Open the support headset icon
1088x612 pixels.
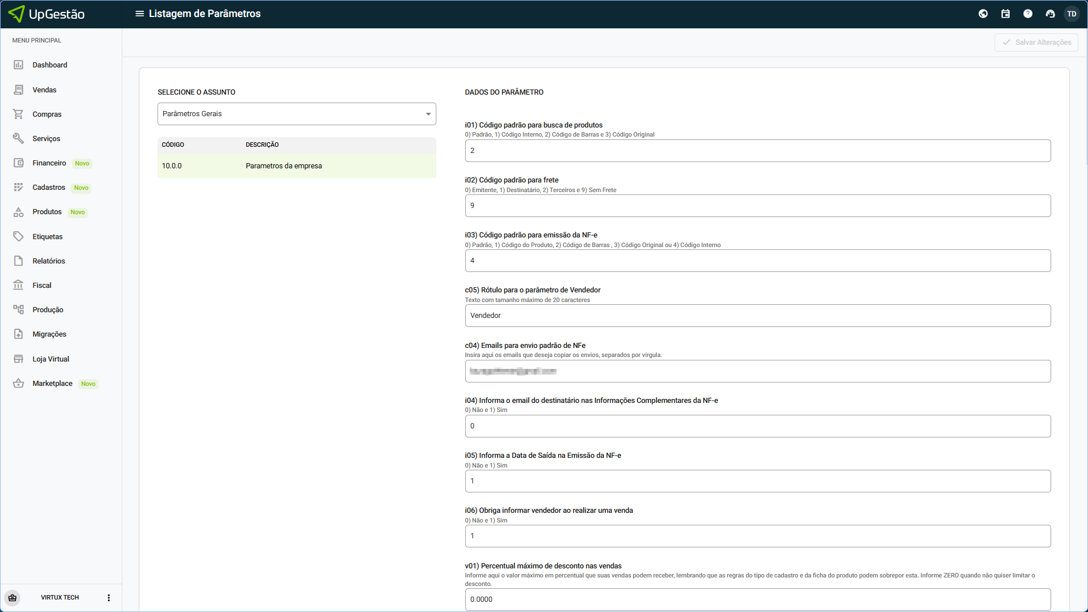point(1050,14)
